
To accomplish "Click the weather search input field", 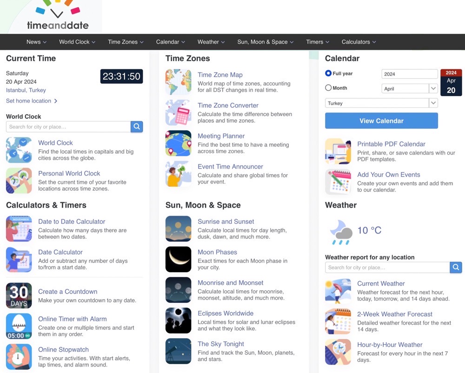I will click(387, 268).
